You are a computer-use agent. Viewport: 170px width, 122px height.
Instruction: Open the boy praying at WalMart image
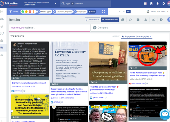pos(108,63)
